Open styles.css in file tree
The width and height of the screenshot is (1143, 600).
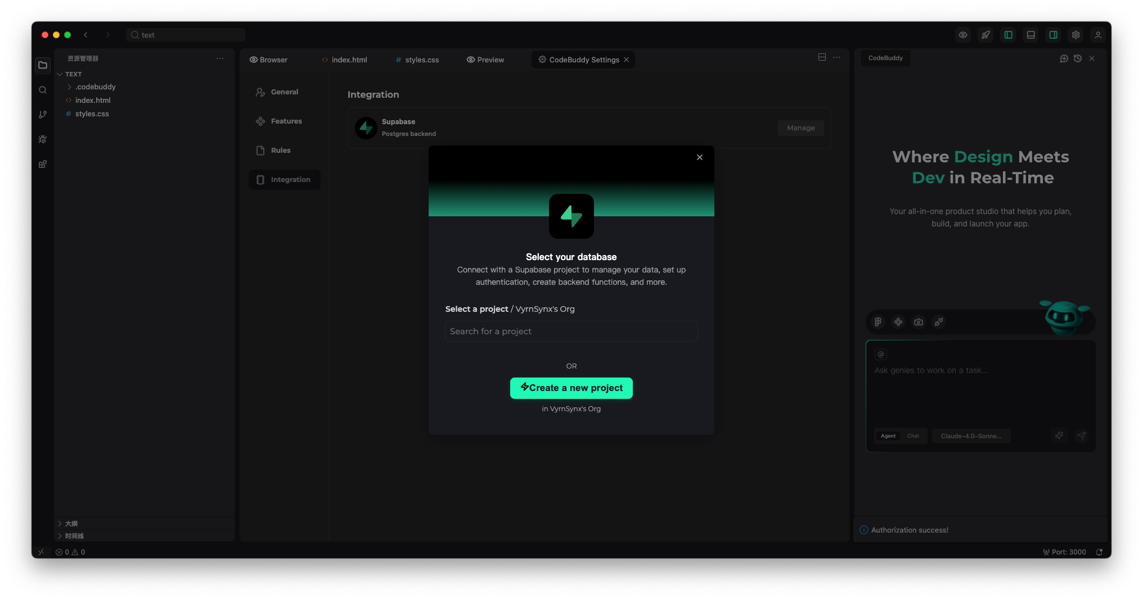[92, 113]
